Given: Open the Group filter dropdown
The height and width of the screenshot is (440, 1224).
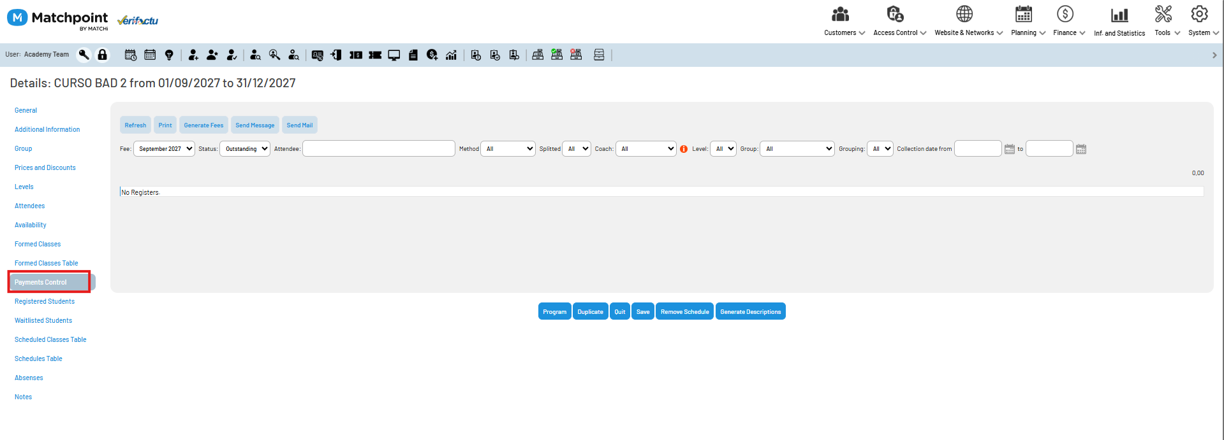Looking at the screenshot, I should 797,148.
